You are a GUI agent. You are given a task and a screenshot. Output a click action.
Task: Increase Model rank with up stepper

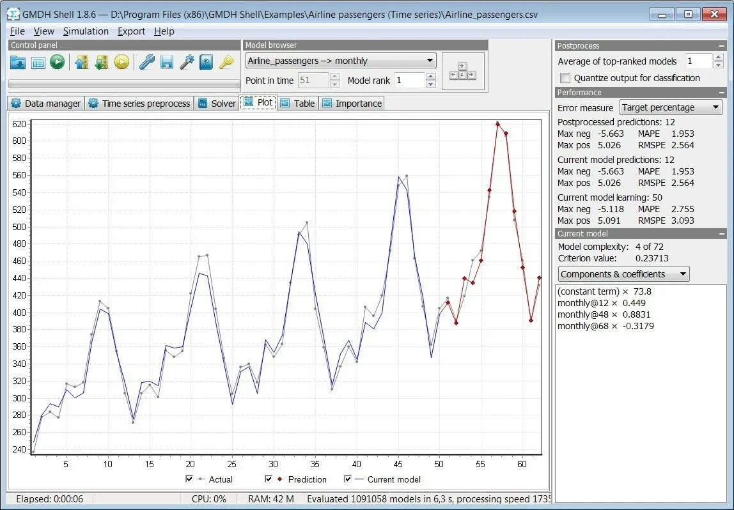431,76
